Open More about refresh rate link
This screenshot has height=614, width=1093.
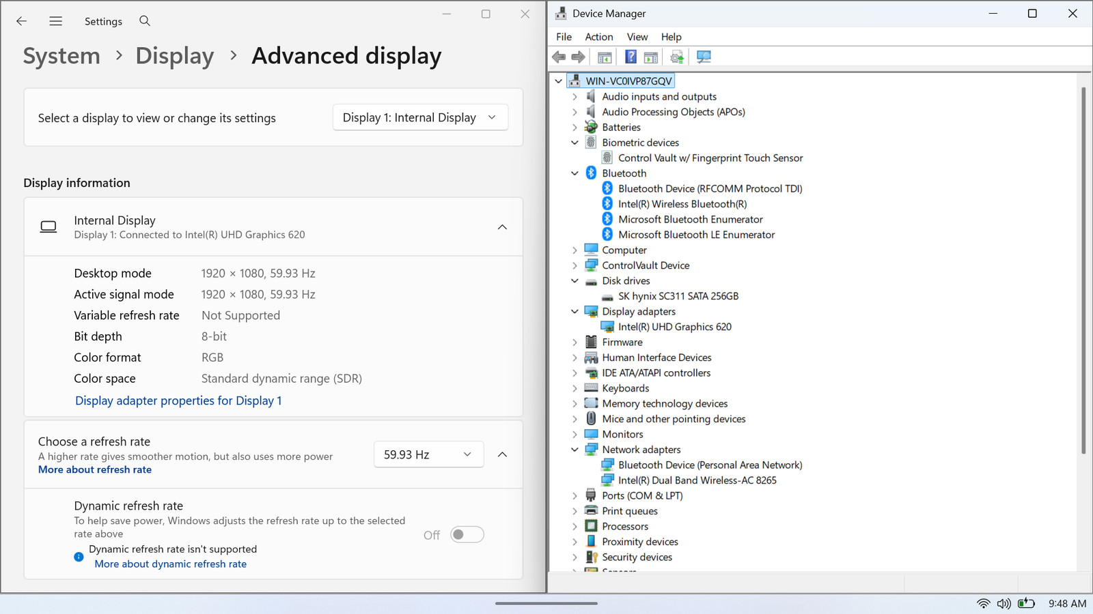(x=95, y=470)
